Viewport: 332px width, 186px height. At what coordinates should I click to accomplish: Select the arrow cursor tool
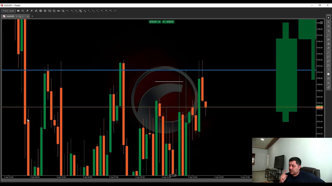click(328, 18)
